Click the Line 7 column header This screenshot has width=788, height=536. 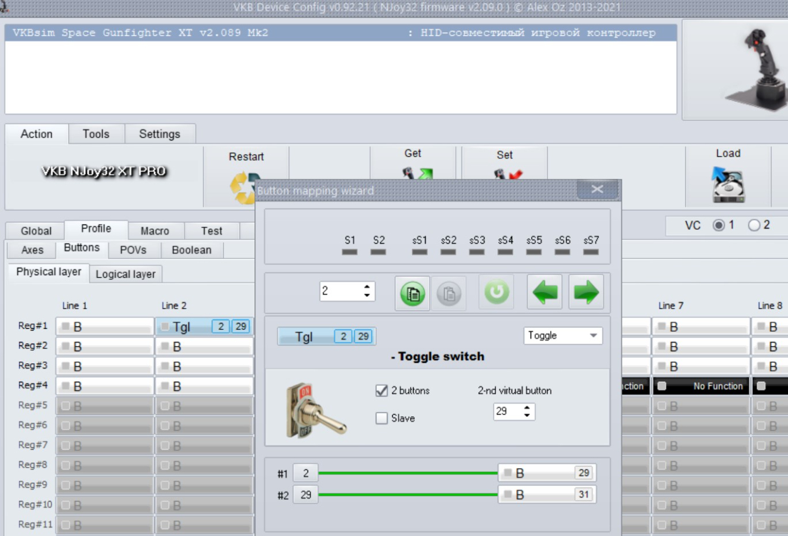click(x=671, y=306)
